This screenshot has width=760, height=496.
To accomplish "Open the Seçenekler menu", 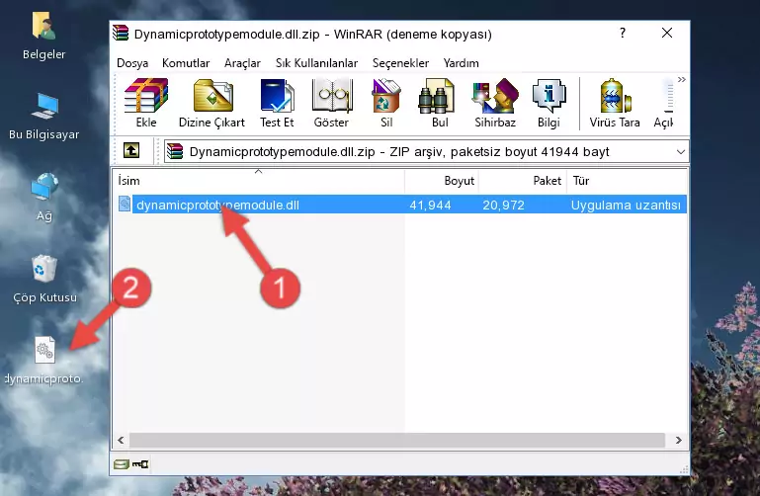I will 400,63.
